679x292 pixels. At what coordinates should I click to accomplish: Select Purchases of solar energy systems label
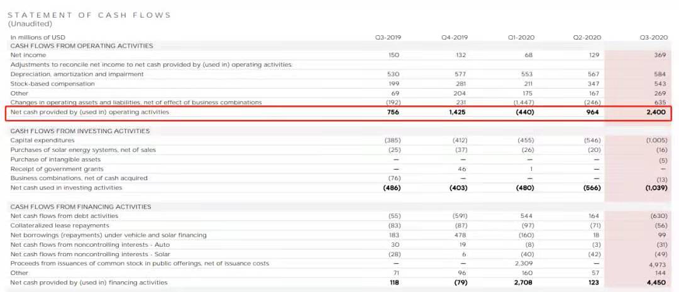(x=83, y=150)
